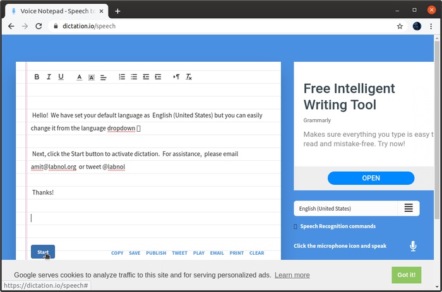The image size is (442, 292).
Task: Increase paragraph indent
Action: [x=158, y=77]
